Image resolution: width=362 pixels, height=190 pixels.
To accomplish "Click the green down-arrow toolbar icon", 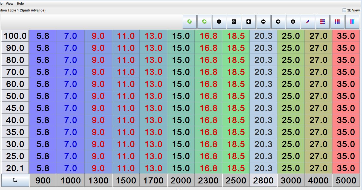I will [204, 22].
